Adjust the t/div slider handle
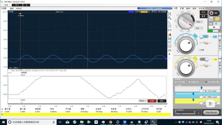222x125 pixels. [x=201, y=88]
